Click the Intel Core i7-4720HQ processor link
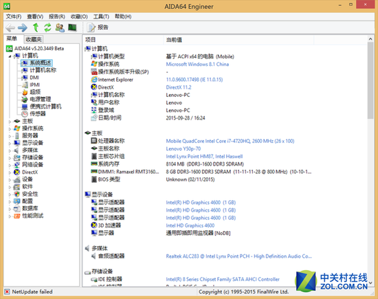The width and height of the screenshot is (378, 299). (230, 141)
